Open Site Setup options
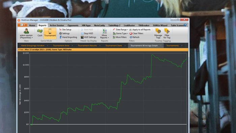The image size is (236, 133). (65, 30)
